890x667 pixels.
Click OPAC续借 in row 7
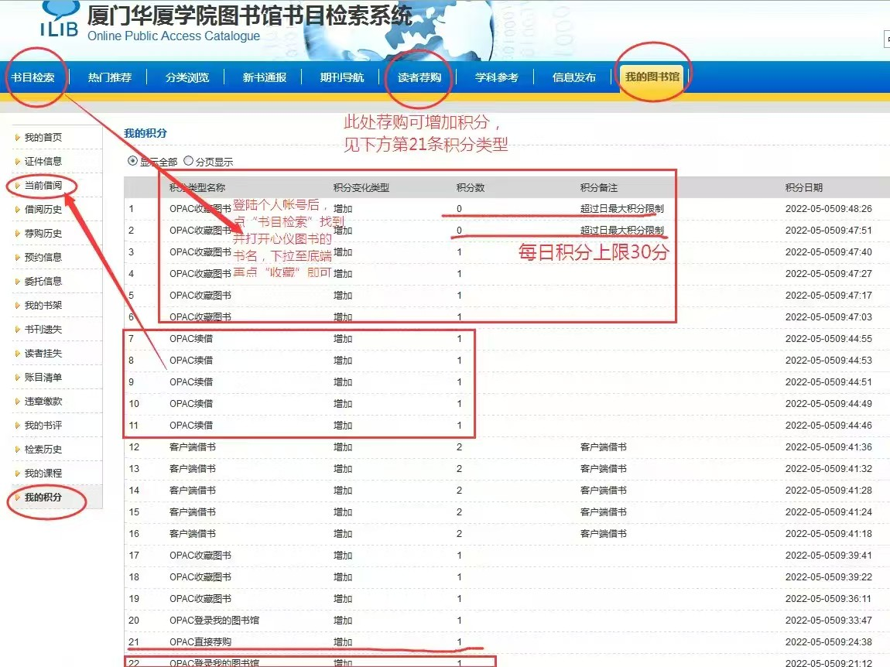click(x=191, y=338)
